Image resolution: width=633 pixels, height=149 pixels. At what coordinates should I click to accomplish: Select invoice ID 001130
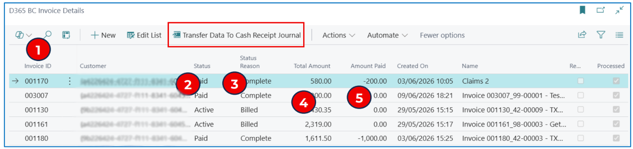37,110
